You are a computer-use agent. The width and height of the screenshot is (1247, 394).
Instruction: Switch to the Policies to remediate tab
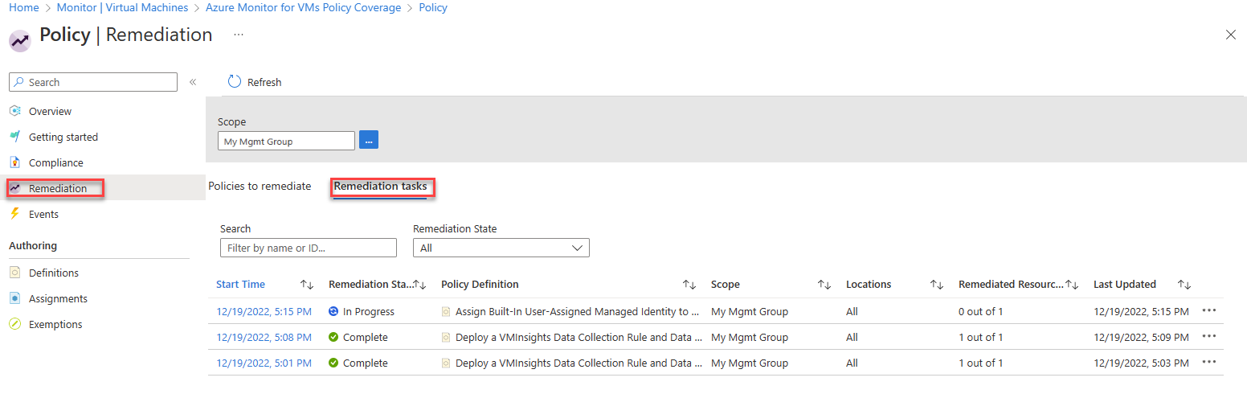click(260, 186)
